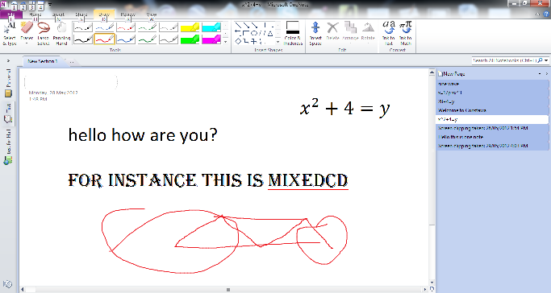Activate the Lasso Select tool
This screenshot has width=551, height=293.
coord(44,34)
